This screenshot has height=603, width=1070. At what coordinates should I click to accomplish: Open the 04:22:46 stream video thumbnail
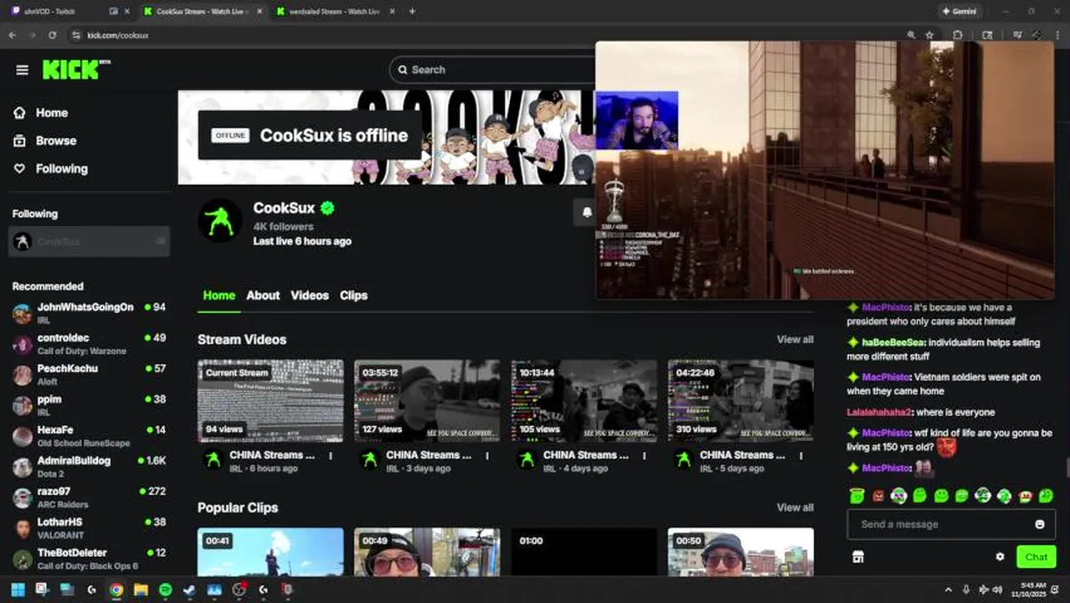741,400
